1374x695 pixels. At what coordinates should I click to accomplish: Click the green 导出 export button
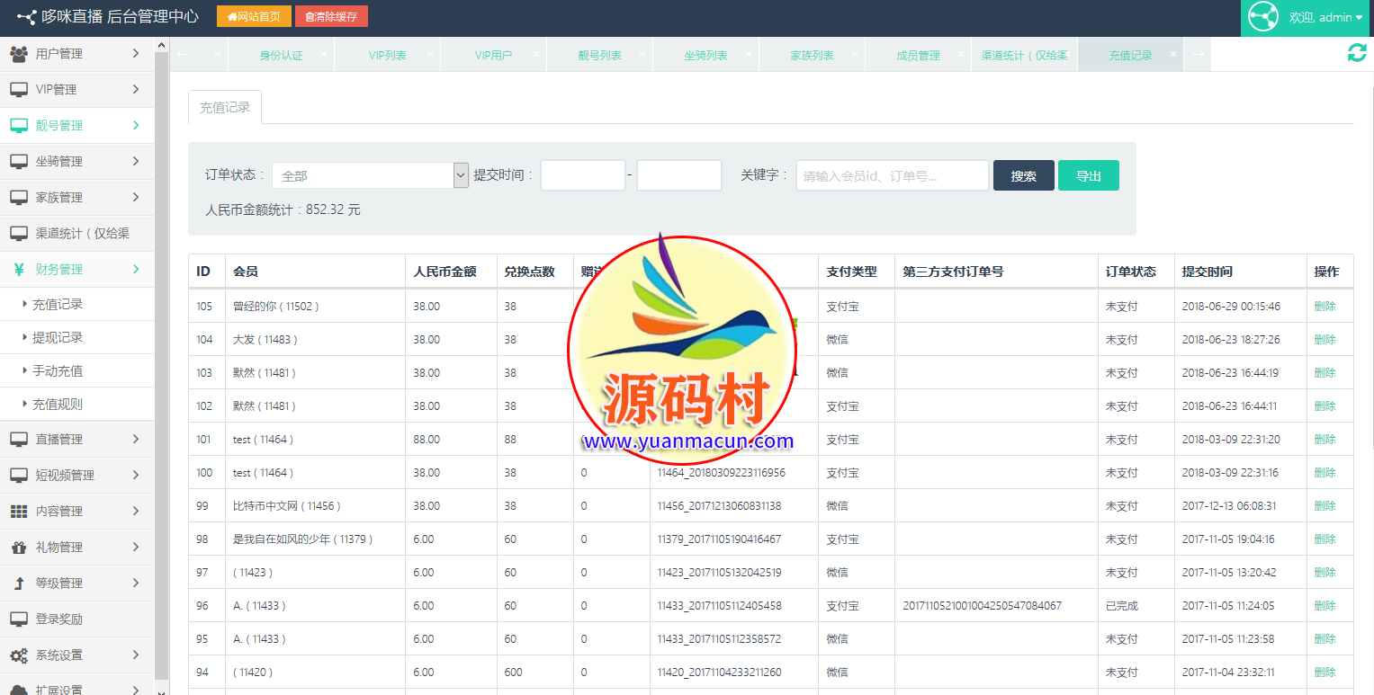click(x=1088, y=175)
